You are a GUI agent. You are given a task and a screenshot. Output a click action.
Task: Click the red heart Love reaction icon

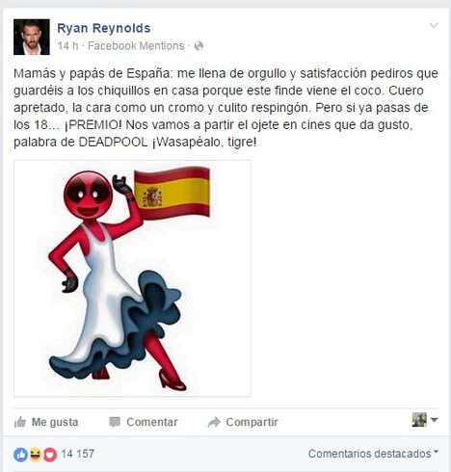click(x=50, y=455)
